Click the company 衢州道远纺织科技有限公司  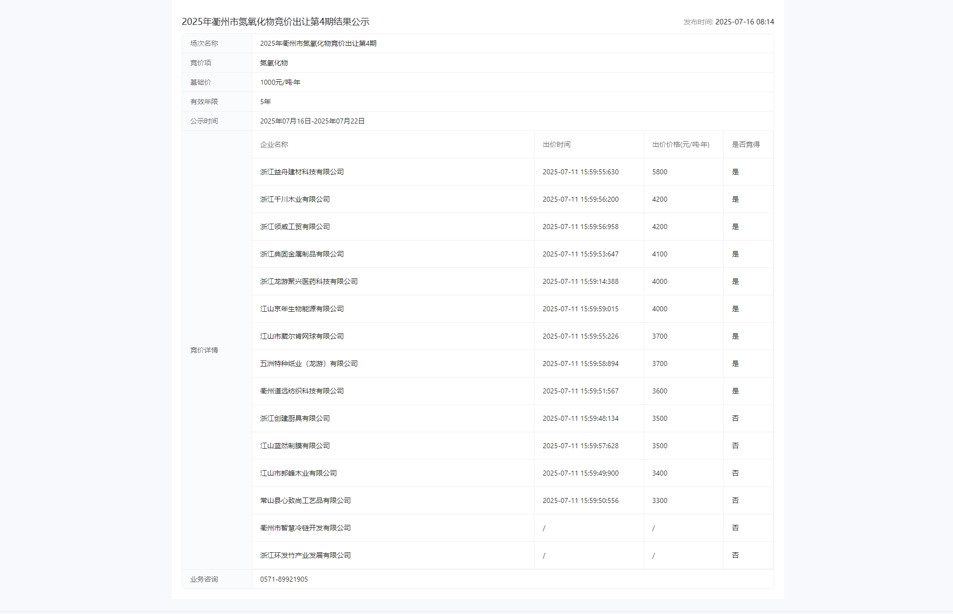tap(301, 391)
